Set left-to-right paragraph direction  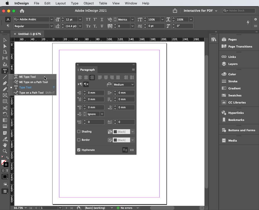(x=80, y=85)
